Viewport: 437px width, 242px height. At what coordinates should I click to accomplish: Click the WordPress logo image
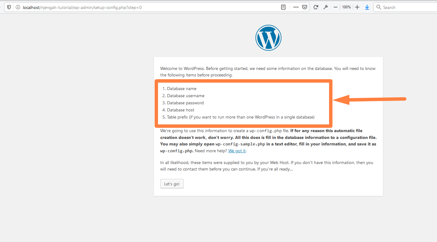pos(268,37)
